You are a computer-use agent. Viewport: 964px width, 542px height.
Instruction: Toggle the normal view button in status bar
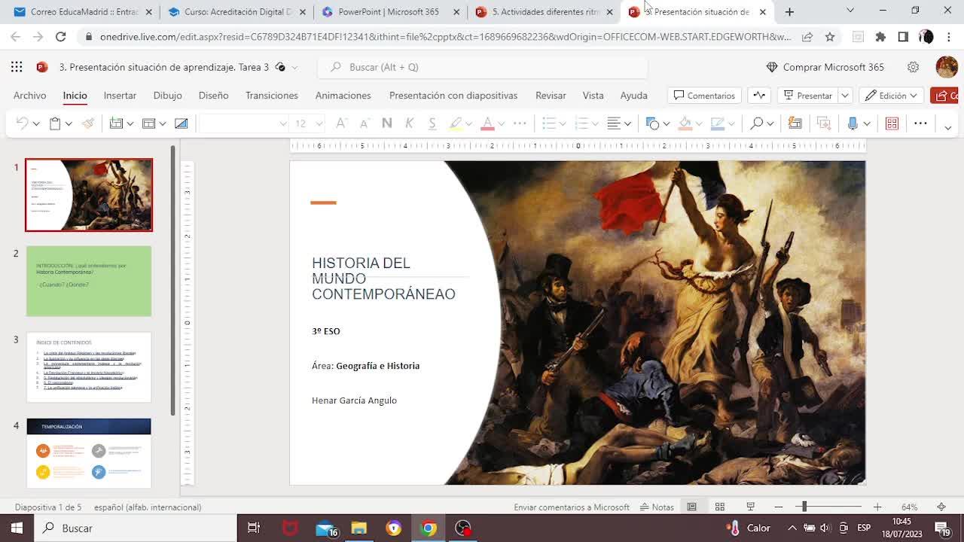pyautogui.click(x=691, y=507)
